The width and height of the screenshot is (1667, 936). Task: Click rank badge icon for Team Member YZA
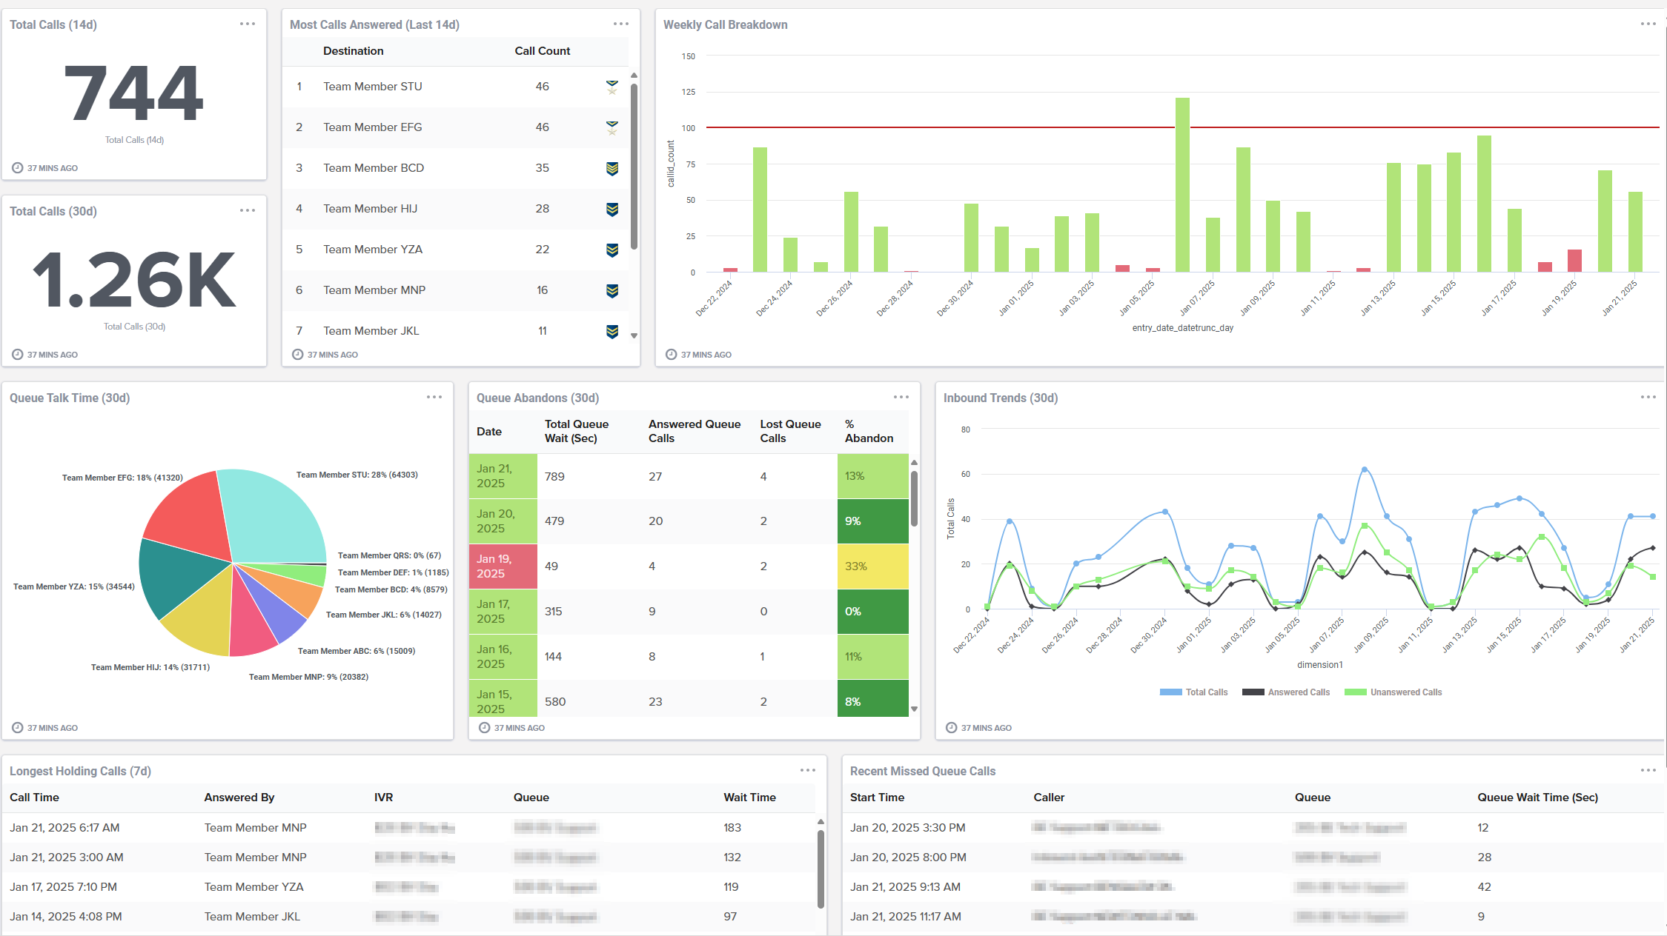pyautogui.click(x=612, y=250)
